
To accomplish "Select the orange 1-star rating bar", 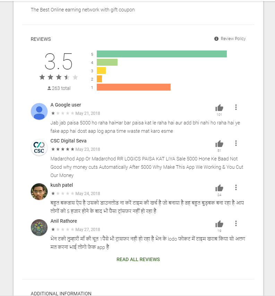I will pos(134,87).
